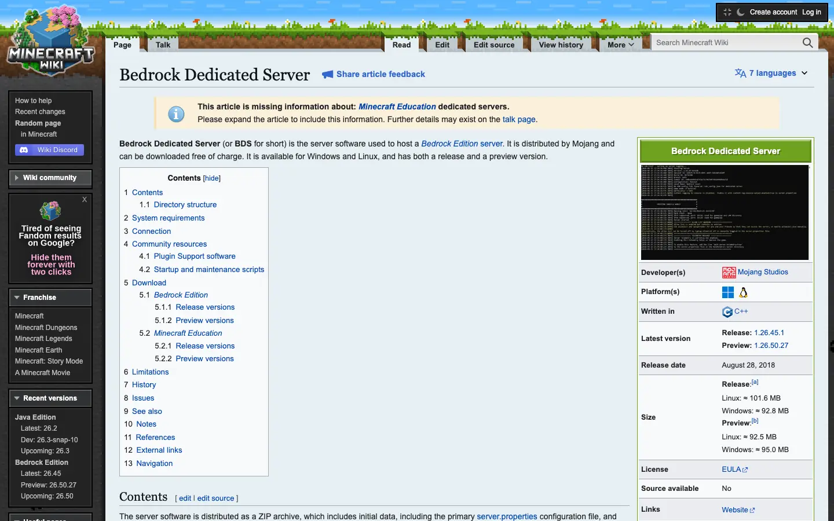Select the Read tab
The image size is (834, 521).
(401, 45)
